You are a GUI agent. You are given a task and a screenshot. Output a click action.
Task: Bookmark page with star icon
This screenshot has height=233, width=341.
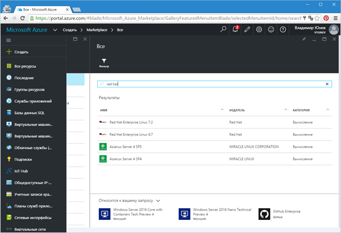pos(317,18)
